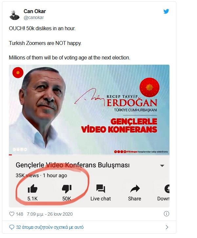This screenshot has height=238, width=197.
Task: Click the Download icon at the right edge
Action: 167,189
